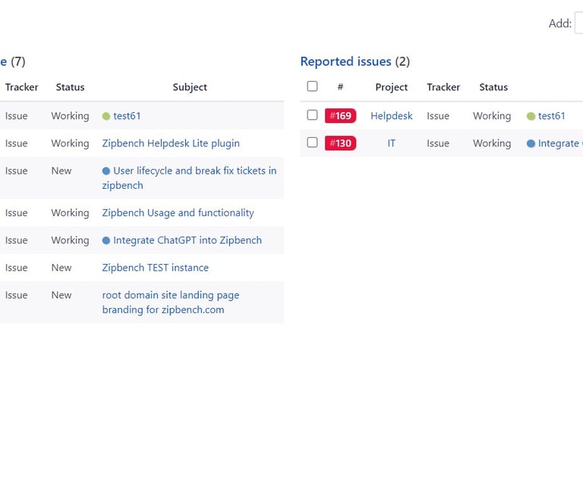Click the blue dot beside User lifecycle issue

106,171
